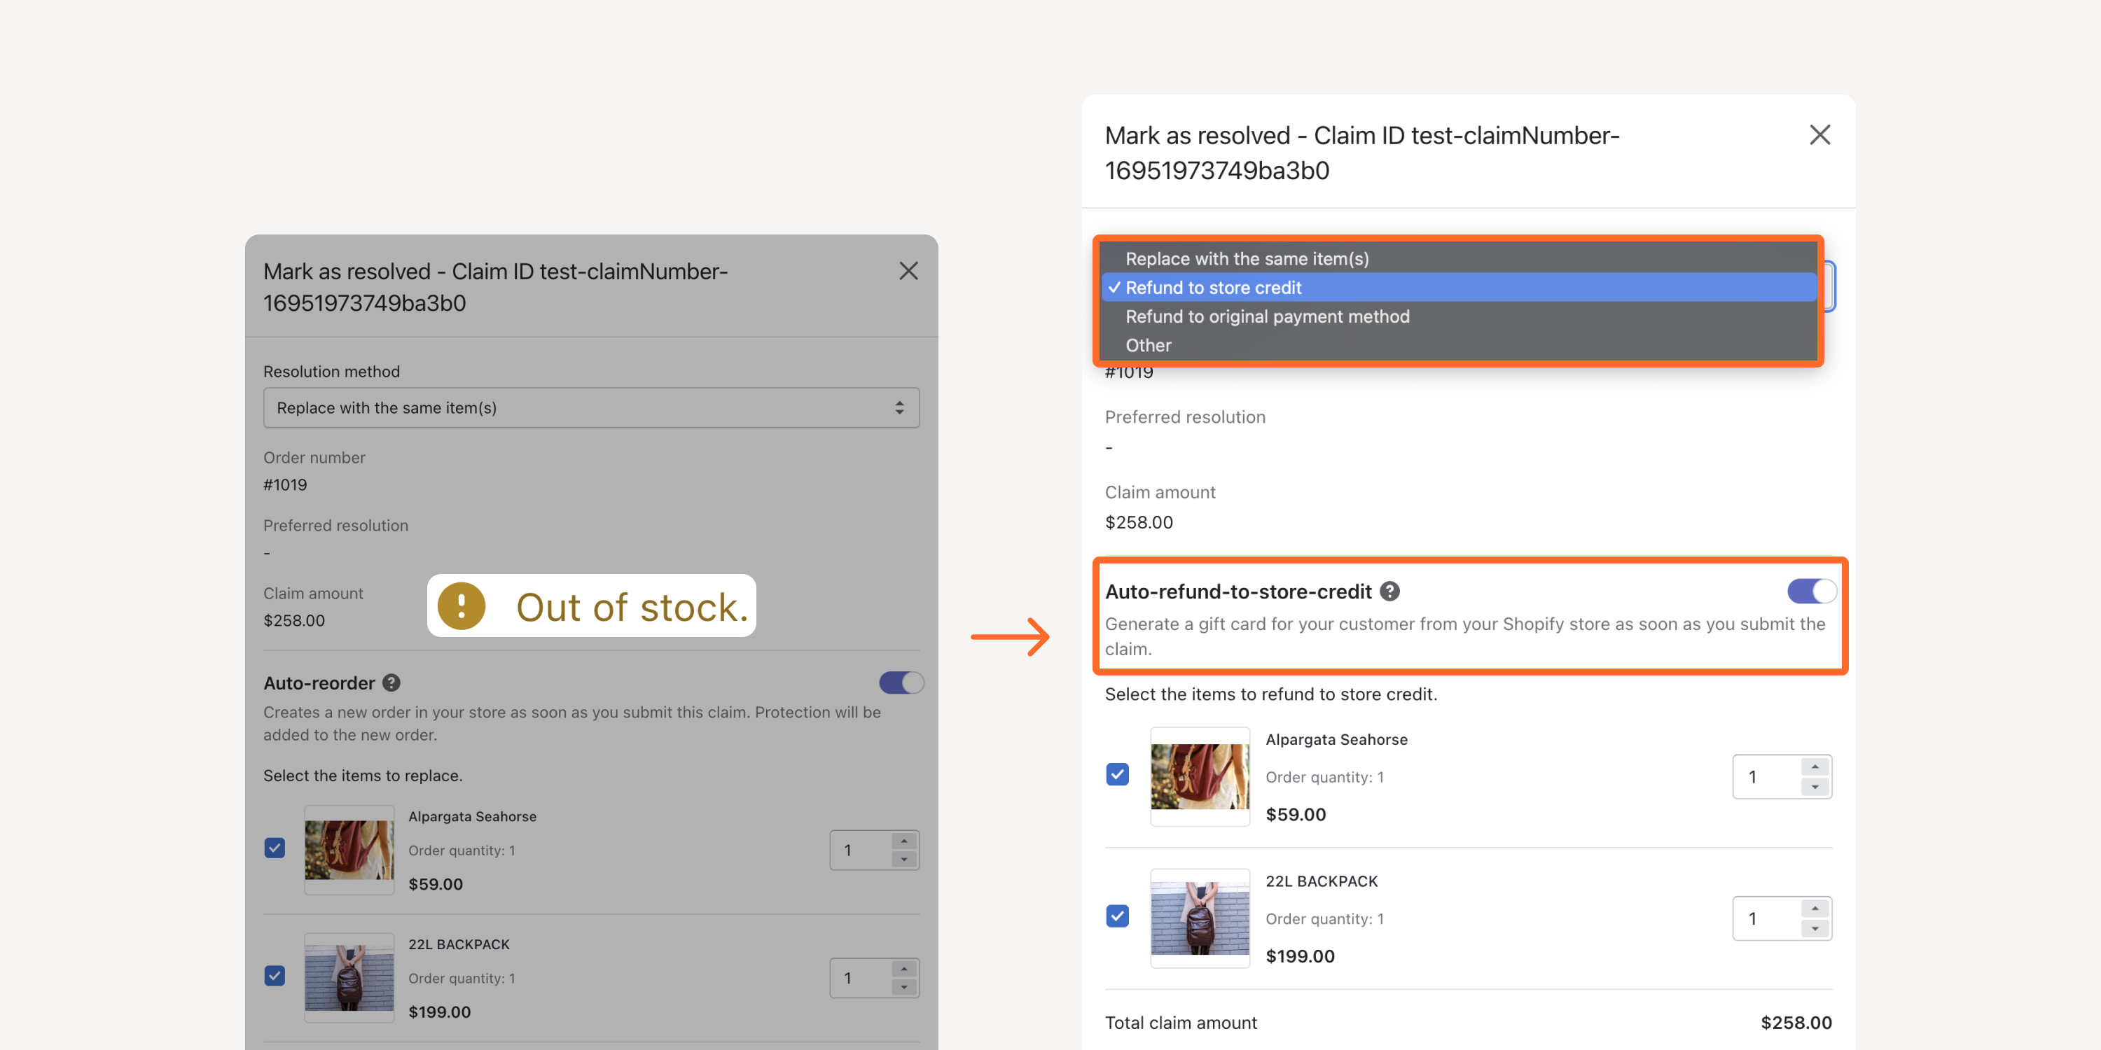Increase Alpargata Seahorse quantity in left dialog
Screen dimensions: 2101x1050
(x=903, y=841)
